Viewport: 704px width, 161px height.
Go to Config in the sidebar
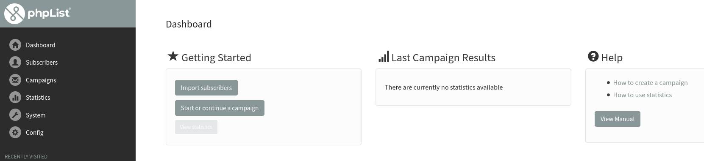pyautogui.click(x=34, y=132)
